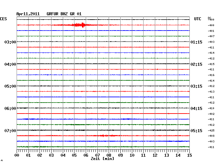Image resolution: width=216 pixels, height=164 pixels.
Task: Click DC offset value '-415'
Action: point(211,64)
